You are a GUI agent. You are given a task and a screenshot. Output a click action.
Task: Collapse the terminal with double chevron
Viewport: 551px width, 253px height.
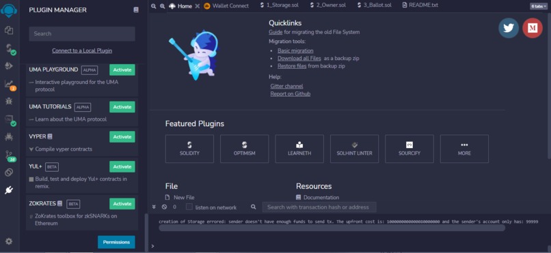(x=154, y=207)
